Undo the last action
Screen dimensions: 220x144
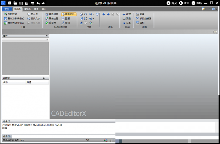[38, 3]
